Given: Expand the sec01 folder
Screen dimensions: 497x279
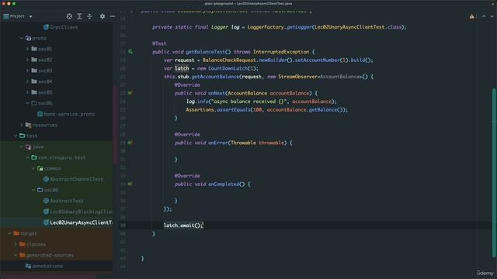Looking at the screenshot, I should 27,49.
